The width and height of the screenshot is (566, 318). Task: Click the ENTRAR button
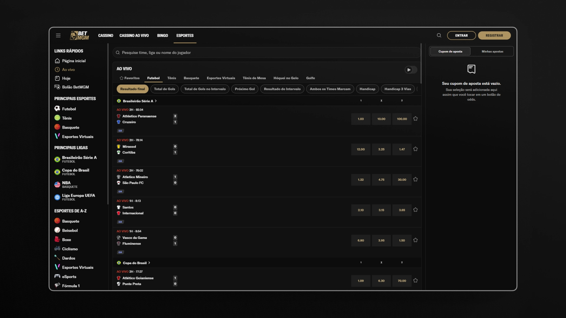click(461, 35)
